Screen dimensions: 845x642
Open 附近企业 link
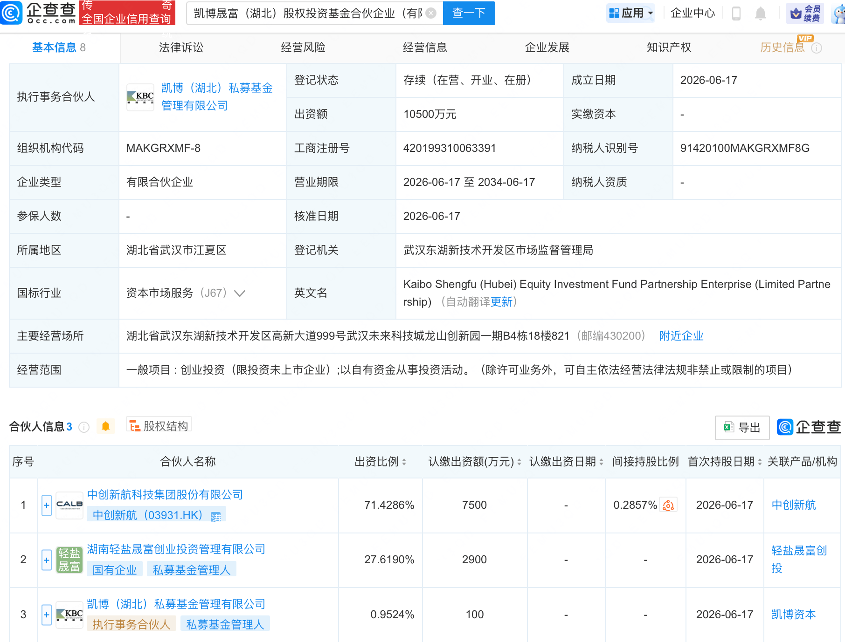(x=681, y=336)
